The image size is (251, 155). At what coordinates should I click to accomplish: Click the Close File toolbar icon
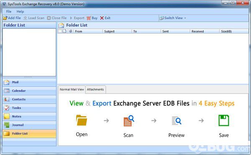pyautogui.click(x=49, y=18)
